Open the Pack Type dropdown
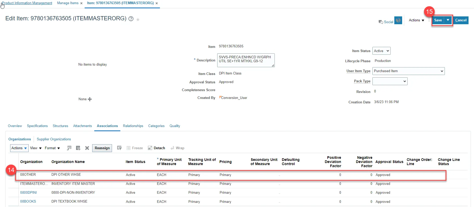 point(390,81)
